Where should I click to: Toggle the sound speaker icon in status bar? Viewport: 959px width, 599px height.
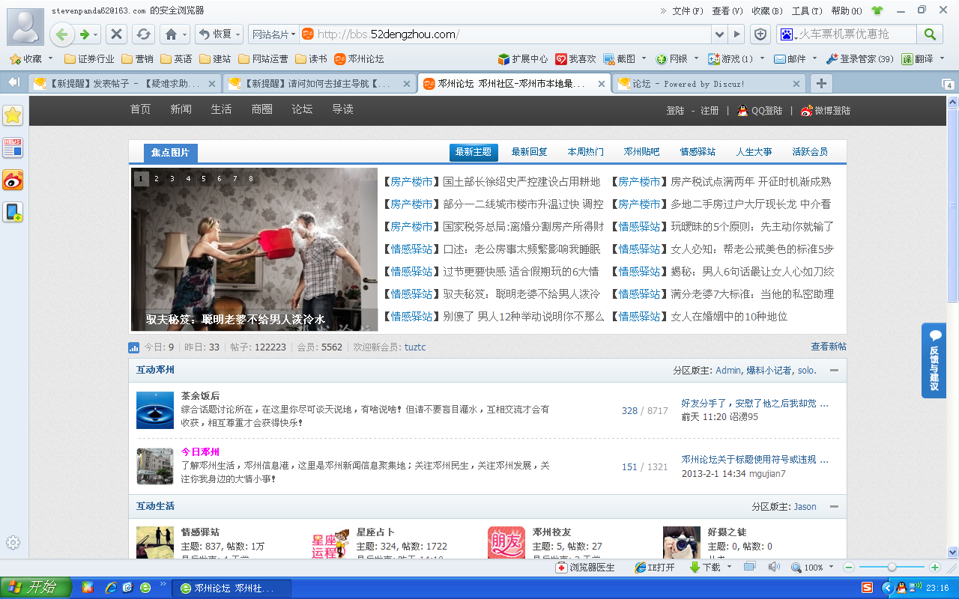click(774, 567)
